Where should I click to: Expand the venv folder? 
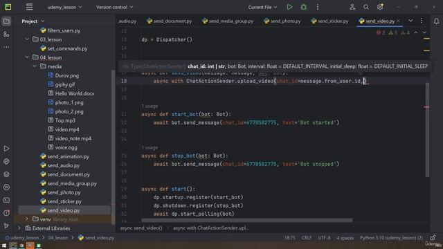click(x=27, y=219)
